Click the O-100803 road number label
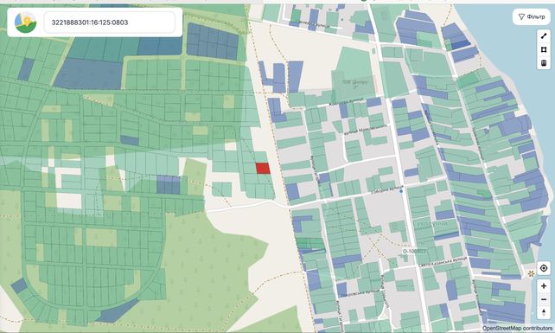 point(414,251)
